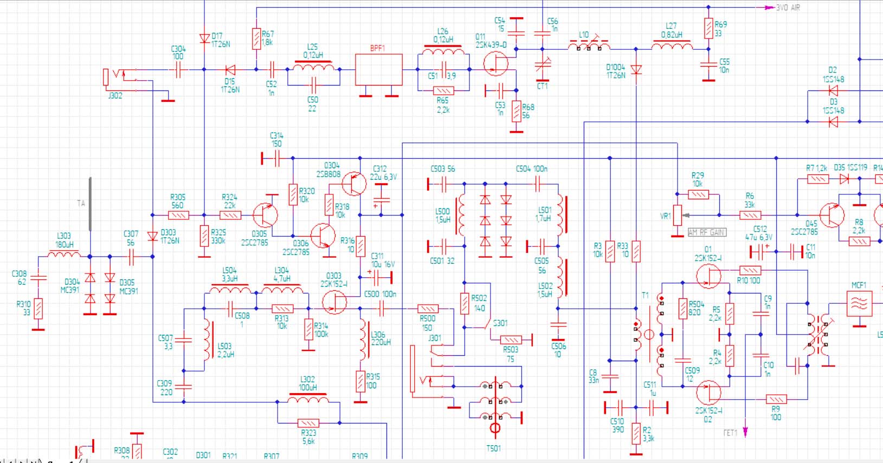883x463 pixels.
Task: Click the Q11 2SK439-D FET symbol
Action: [496, 63]
